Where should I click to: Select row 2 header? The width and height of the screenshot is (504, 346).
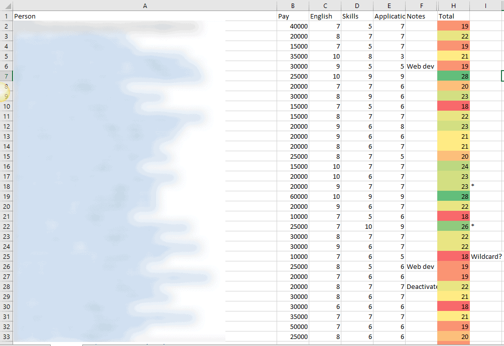[x=7, y=26]
